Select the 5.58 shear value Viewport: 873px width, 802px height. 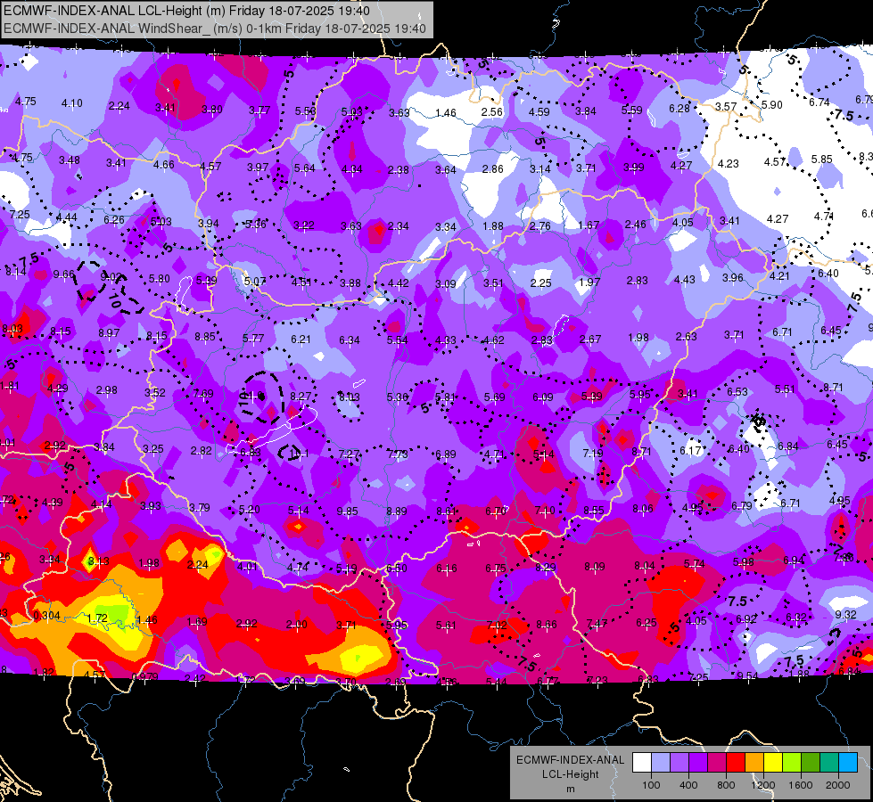306,110
